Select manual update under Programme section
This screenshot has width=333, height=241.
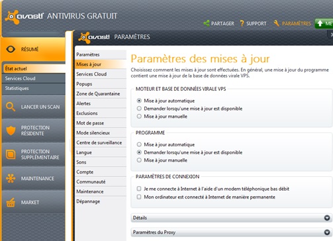click(139, 160)
